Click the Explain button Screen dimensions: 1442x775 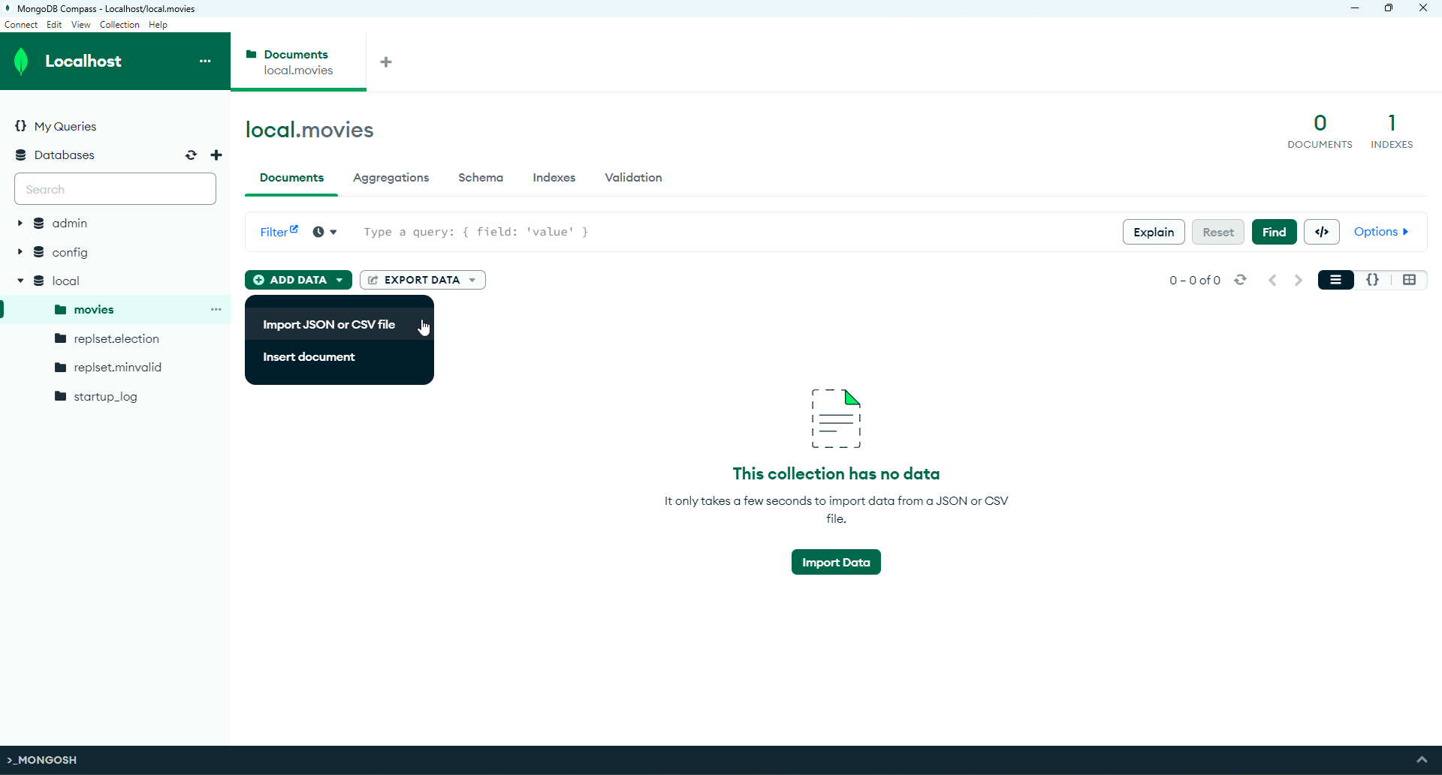click(x=1154, y=232)
